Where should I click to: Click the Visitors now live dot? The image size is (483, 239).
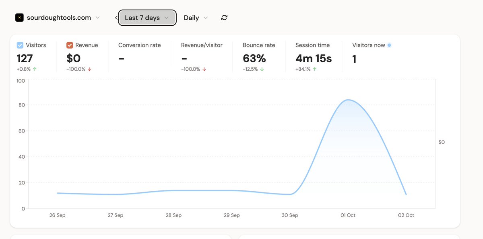(x=389, y=45)
